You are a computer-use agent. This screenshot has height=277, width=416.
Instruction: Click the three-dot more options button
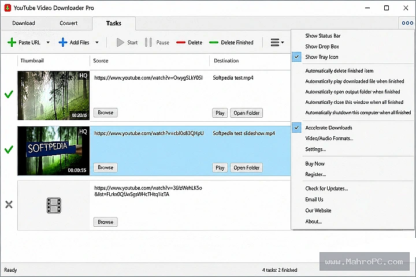point(407,23)
